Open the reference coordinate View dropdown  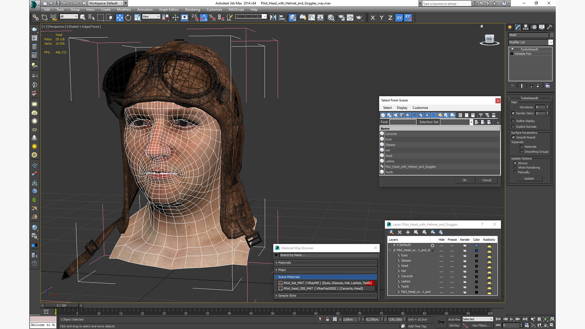point(151,16)
